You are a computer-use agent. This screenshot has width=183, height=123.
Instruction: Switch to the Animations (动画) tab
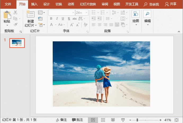point(71,4)
